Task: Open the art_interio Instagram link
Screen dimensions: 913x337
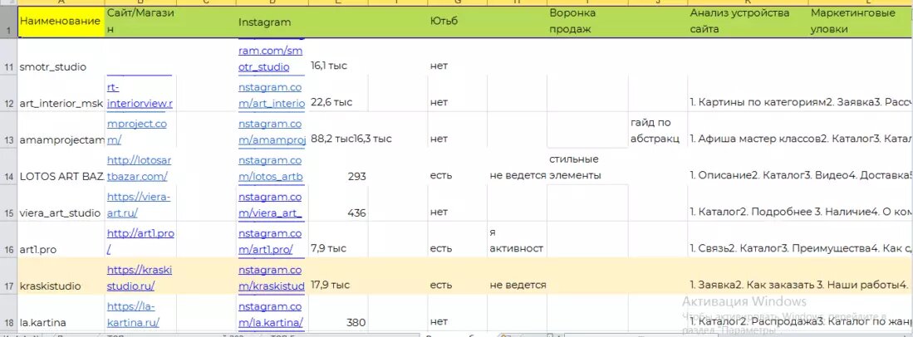Action: pyautogui.click(x=272, y=95)
